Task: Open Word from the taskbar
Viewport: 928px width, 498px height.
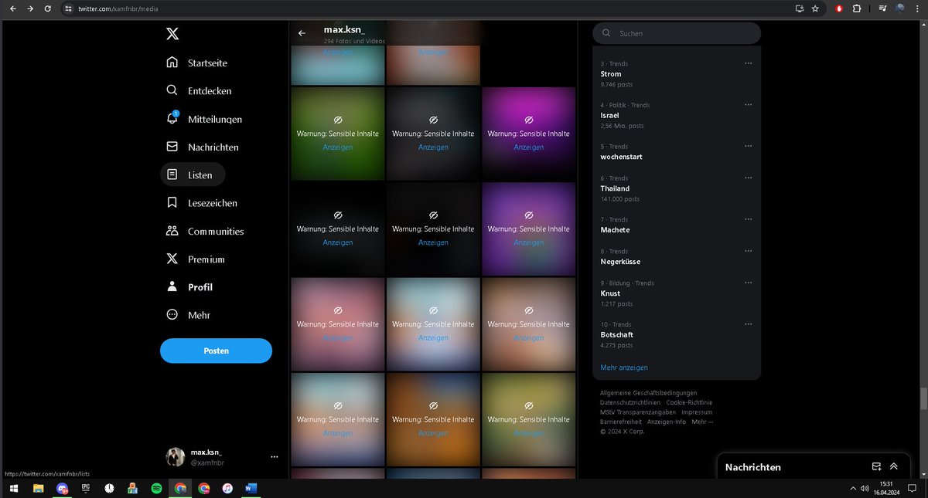Action: coord(251,488)
